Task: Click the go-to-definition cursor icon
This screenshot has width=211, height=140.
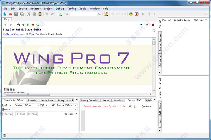Action: pyautogui.click(x=66, y=14)
